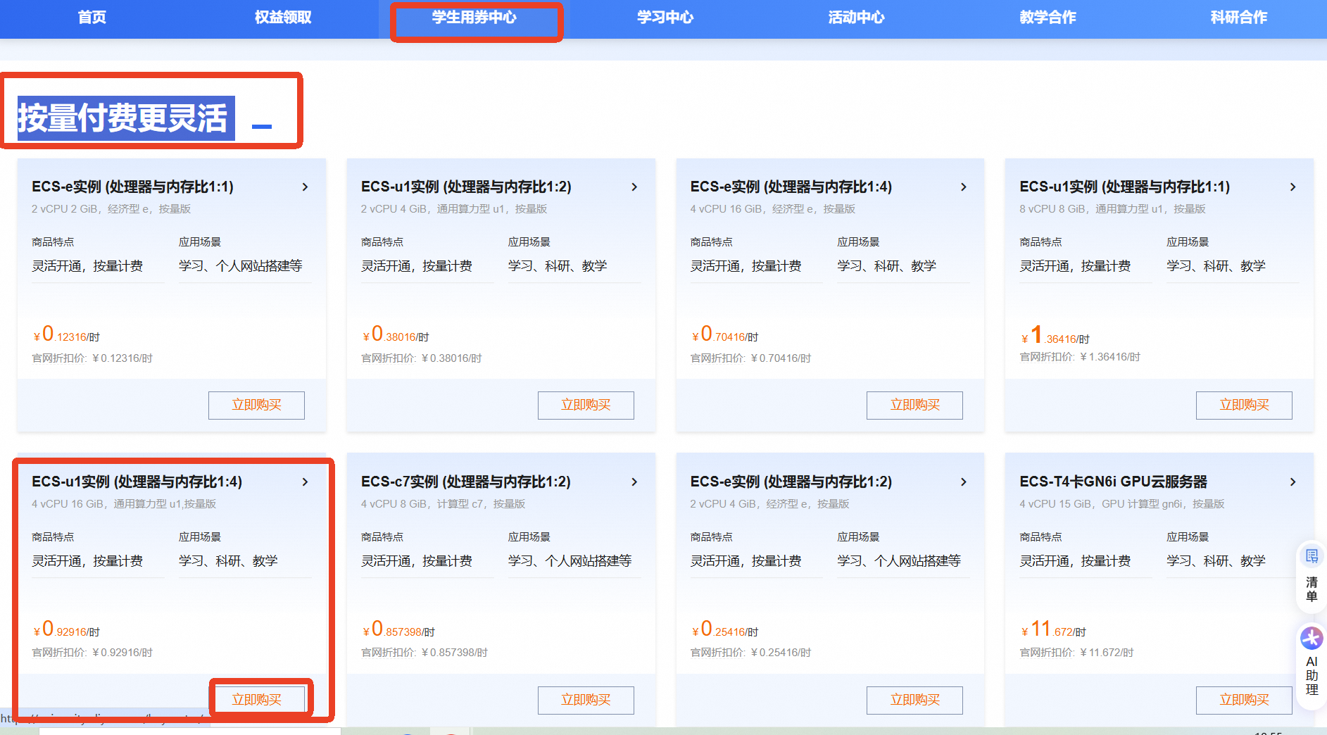Image resolution: width=1327 pixels, height=735 pixels.
Task: Go to the 首页 tab
Action: (x=92, y=18)
